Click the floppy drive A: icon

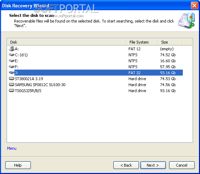pos(12,49)
